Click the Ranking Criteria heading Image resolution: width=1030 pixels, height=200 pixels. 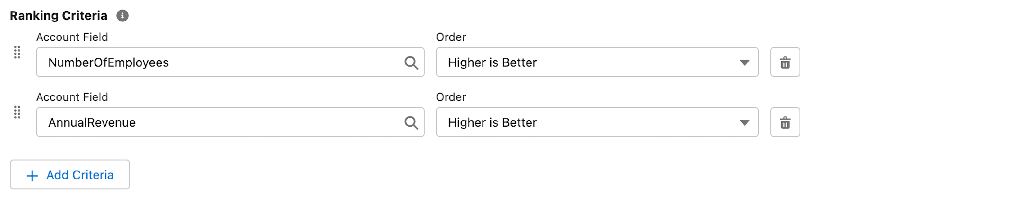pos(59,16)
